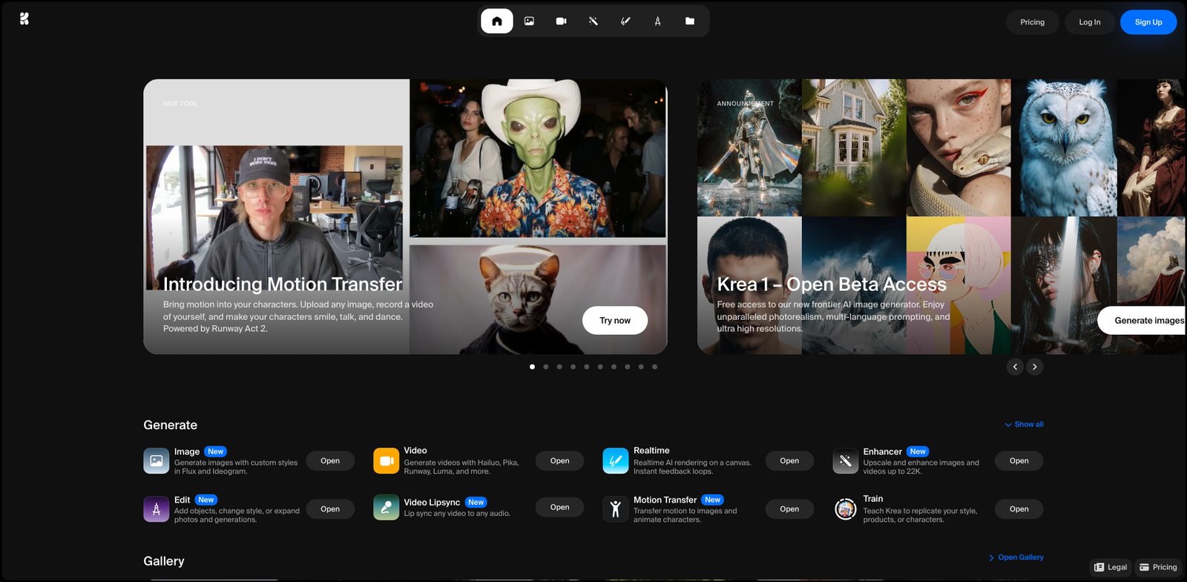Viewport: 1187px width, 582px height.
Task: Open the Image tool from top navigation
Action: pos(529,22)
